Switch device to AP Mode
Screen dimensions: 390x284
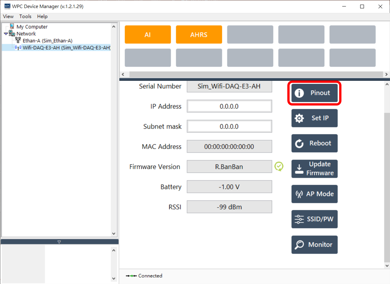(314, 194)
